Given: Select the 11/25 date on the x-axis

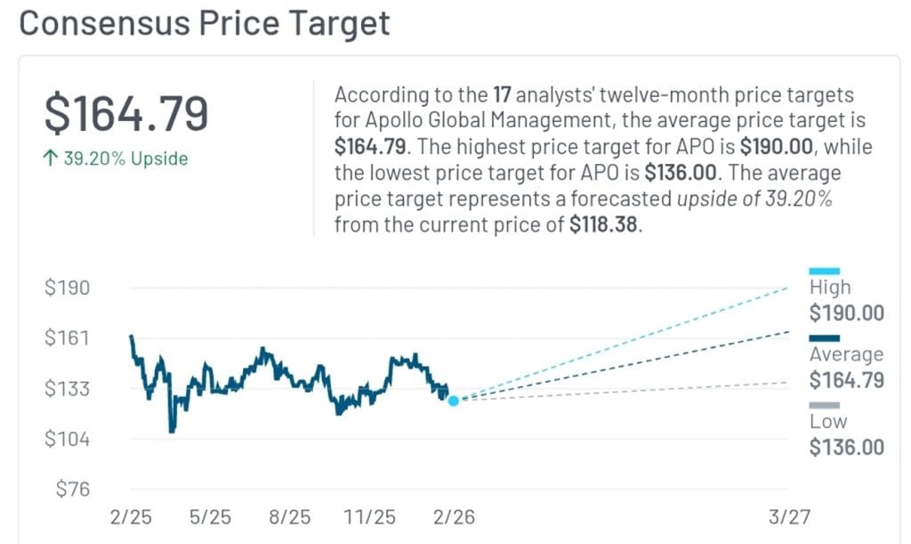Looking at the screenshot, I should coord(371,516).
